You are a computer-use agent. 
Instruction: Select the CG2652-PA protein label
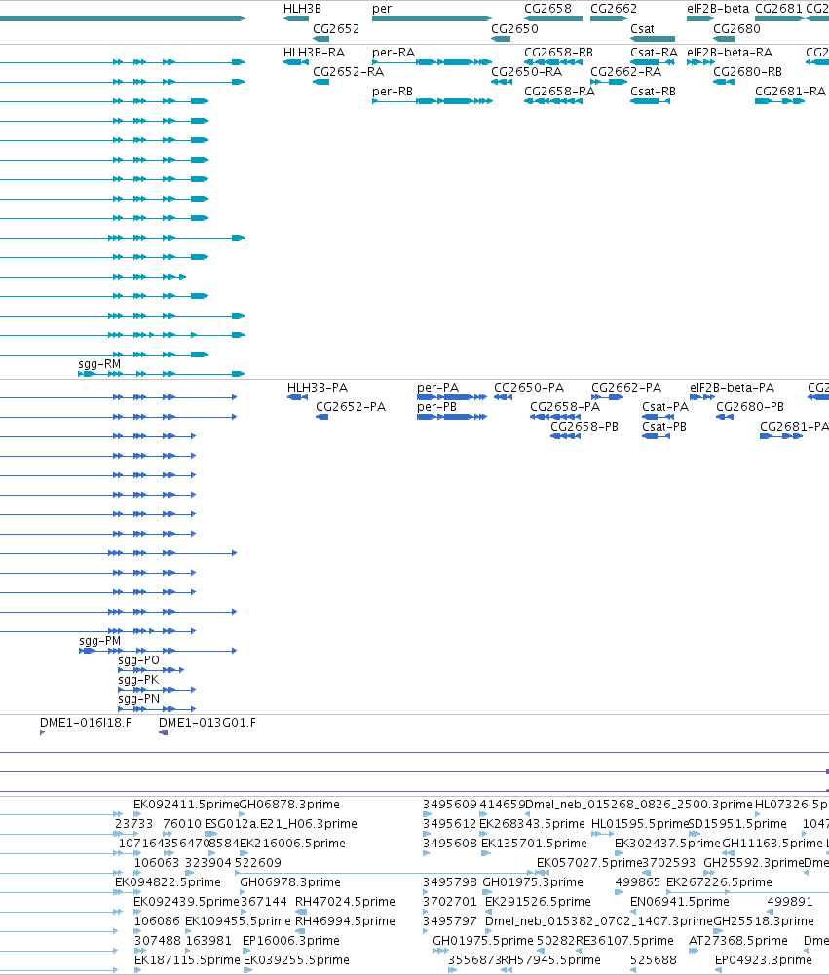coord(351,407)
